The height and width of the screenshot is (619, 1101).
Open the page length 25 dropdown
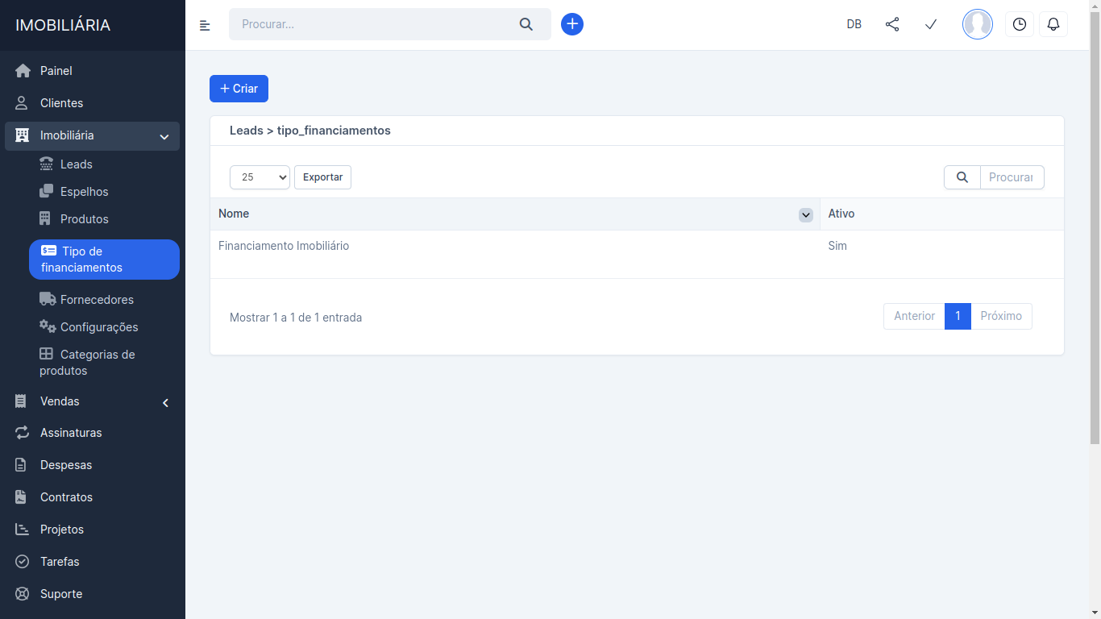point(260,177)
